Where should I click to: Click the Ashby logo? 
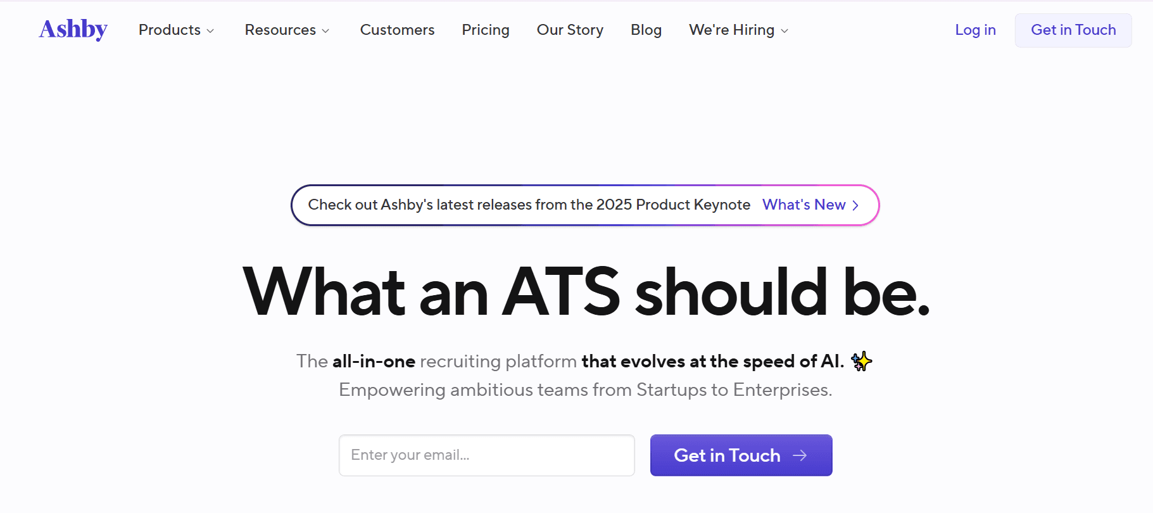[73, 29]
